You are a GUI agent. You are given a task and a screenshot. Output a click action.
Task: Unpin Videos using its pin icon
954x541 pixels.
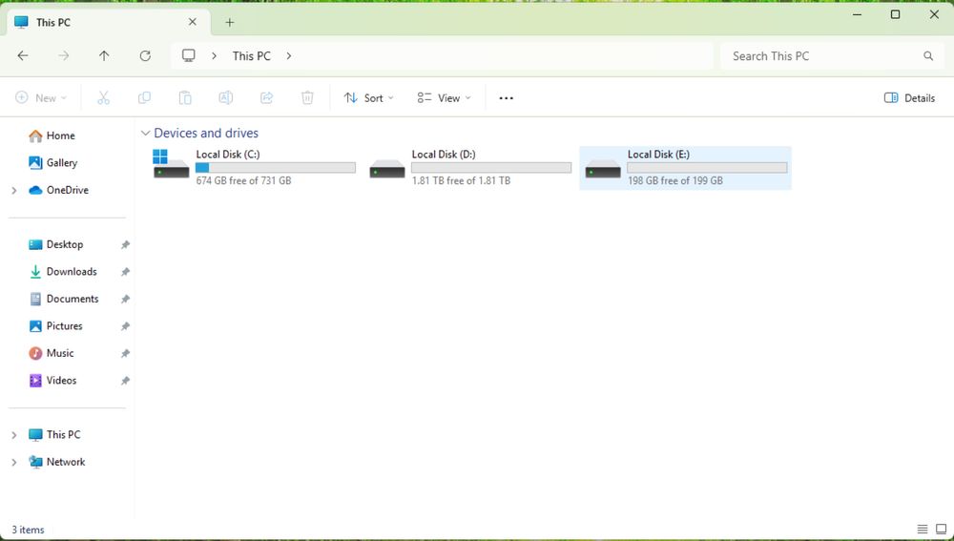pyautogui.click(x=125, y=381)
